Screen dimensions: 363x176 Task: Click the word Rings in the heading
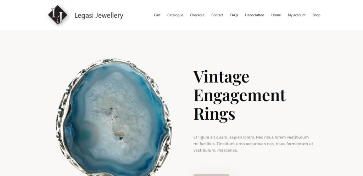tap(214, 114)
